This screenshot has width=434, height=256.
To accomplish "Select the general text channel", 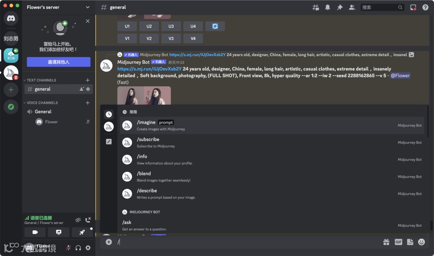I will pos(58,89).
